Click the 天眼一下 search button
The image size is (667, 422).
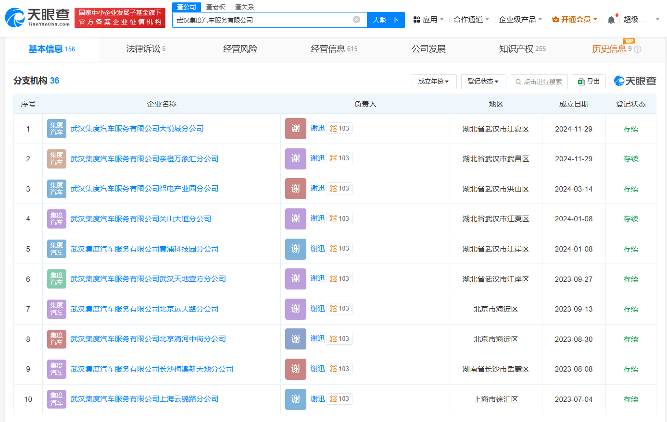(x=386, y=20)
